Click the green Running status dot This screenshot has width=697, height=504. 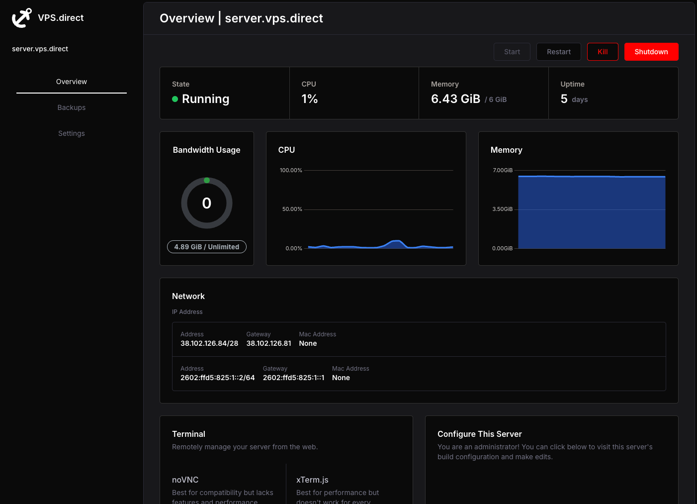(x=175, y=99)
